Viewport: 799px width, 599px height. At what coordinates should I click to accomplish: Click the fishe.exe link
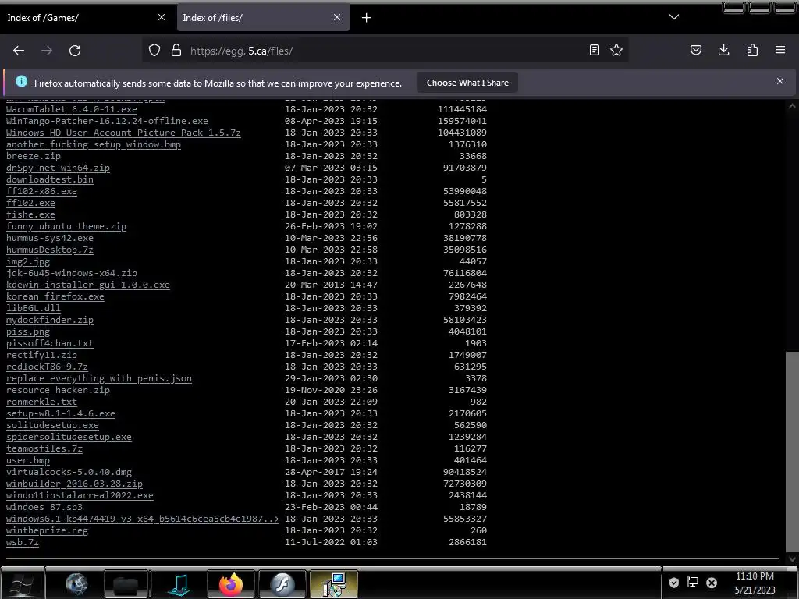point(30,214)
